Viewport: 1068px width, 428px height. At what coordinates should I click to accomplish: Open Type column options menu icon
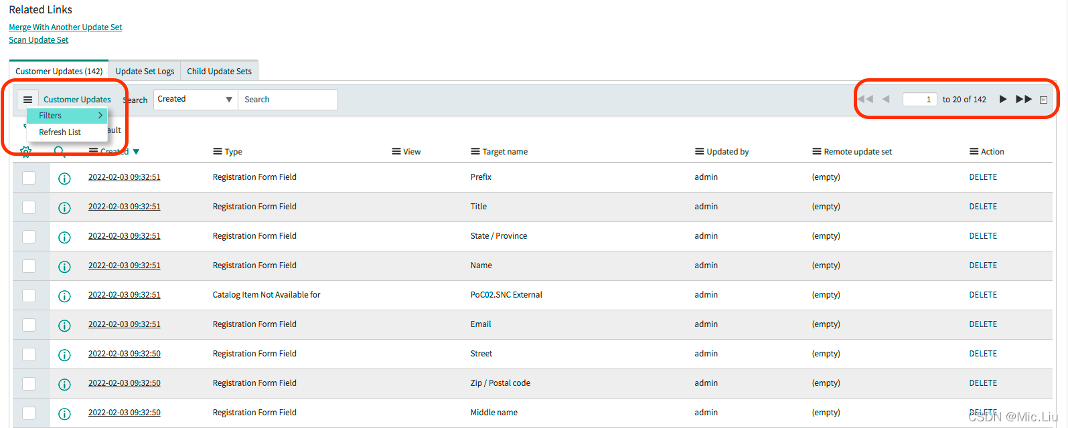[218, 152]
